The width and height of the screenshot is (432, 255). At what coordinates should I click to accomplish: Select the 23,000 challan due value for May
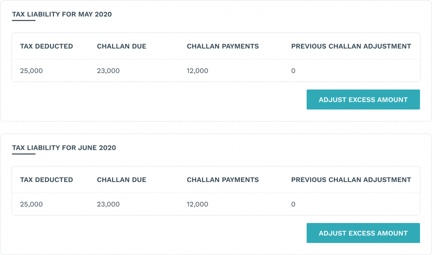[108, 71]
